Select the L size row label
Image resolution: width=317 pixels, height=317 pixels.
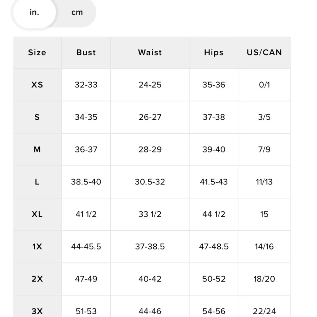(37, 182)
